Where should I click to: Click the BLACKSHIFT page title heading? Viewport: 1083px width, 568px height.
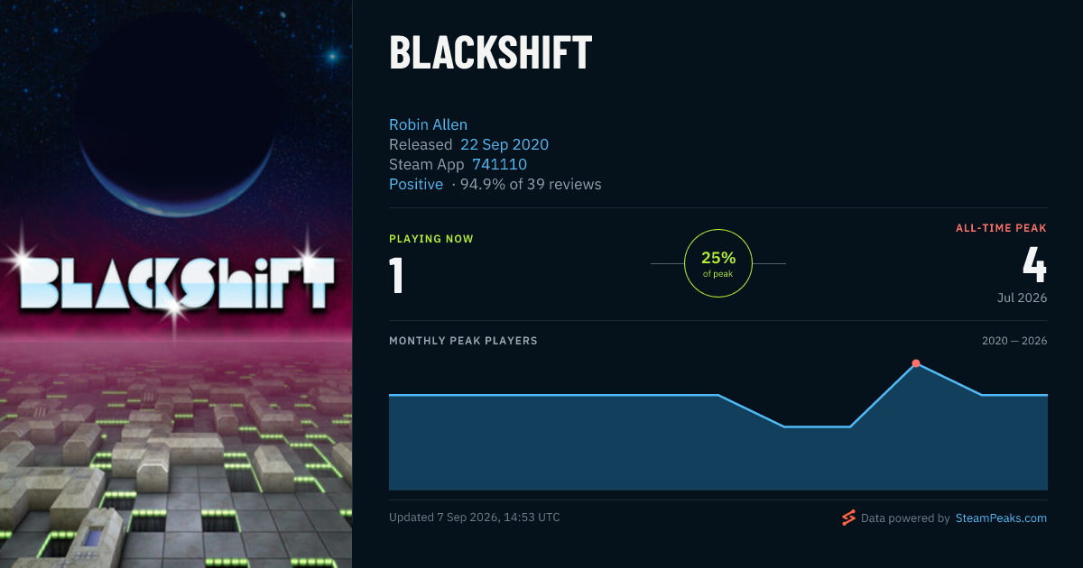[490, 53]
